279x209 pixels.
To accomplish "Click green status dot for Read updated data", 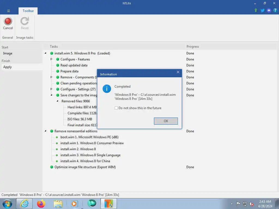I will [x=57, y=65].
